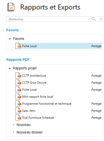Expand the Nouveau folder
104x141 pixels.
click(14, 125)
